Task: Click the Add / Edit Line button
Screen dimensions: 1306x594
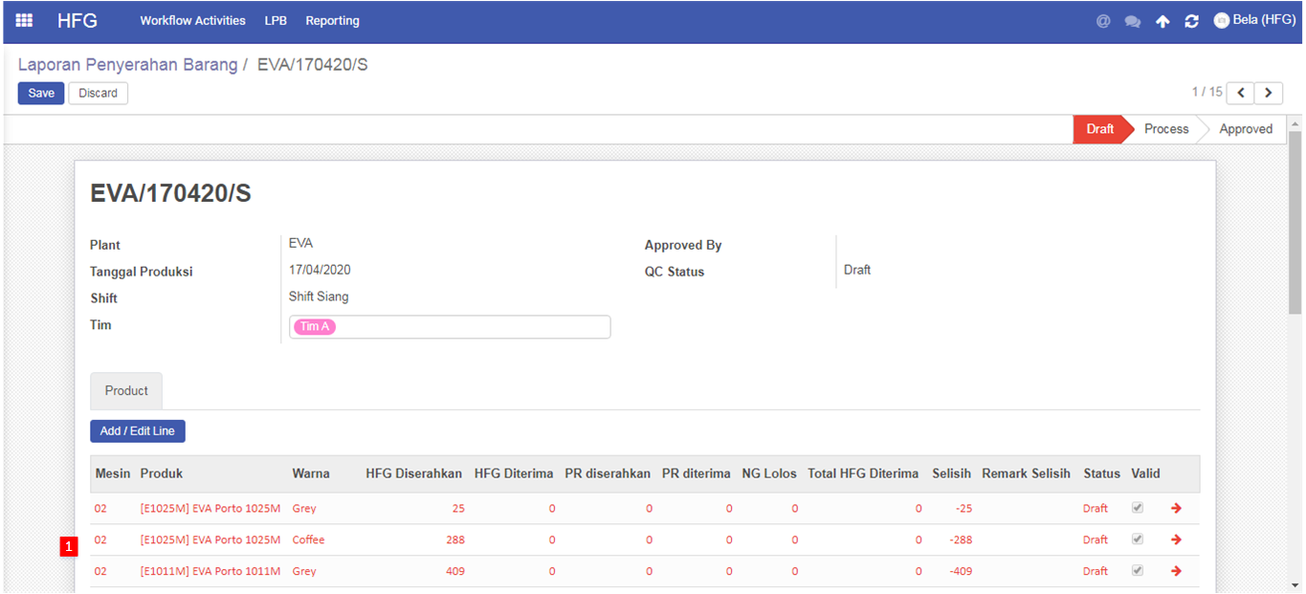Action: (x=138, y=431)
